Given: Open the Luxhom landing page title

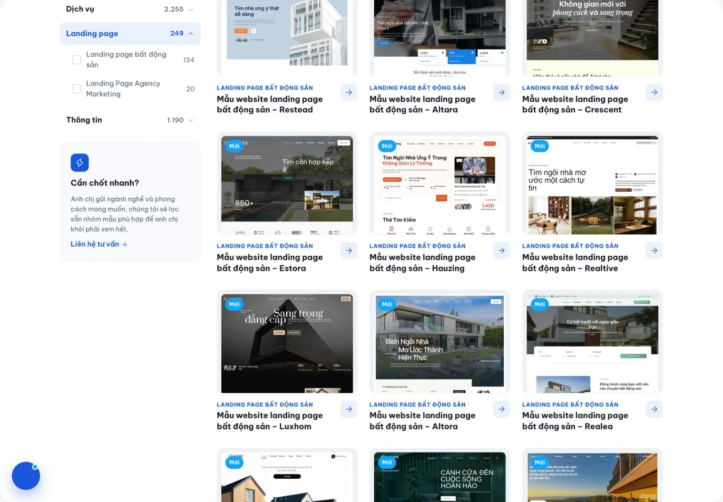Looking at the screenshot, I should pos(270,421).
